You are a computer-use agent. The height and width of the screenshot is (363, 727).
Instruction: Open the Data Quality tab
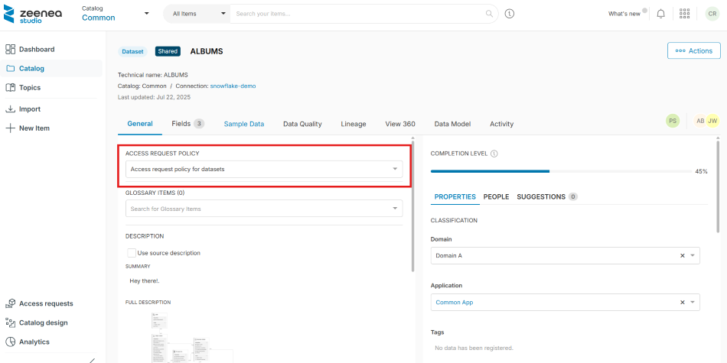[x=302, y=124]
